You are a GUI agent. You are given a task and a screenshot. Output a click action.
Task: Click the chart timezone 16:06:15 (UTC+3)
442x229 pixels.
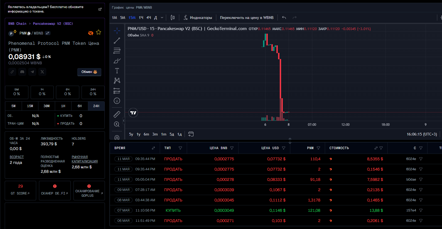pos(422,134)
